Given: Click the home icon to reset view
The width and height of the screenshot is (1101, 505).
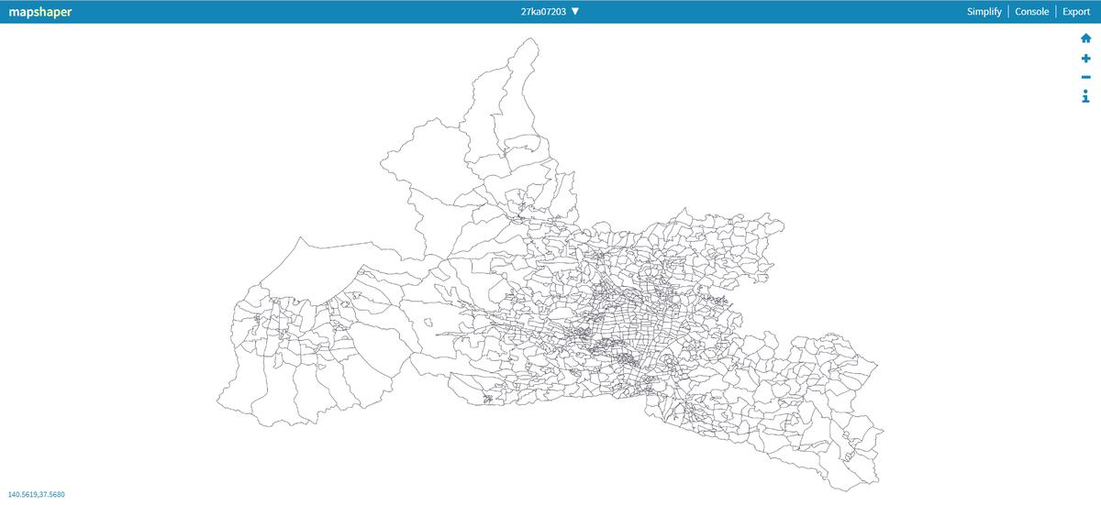Looking at the screenshot, I should click(1085, 38).
